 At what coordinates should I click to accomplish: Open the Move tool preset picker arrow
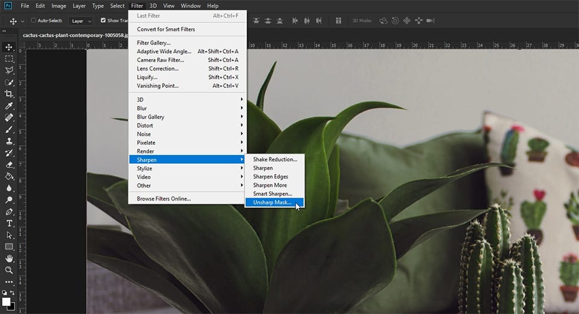click(x=22, y=22)
